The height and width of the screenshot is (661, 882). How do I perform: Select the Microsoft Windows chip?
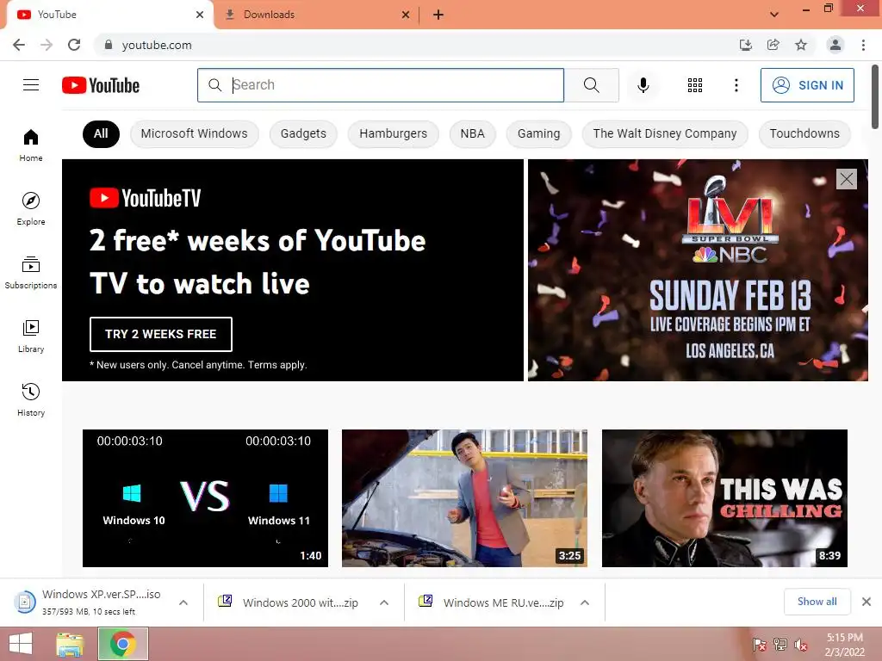(194, 133)
